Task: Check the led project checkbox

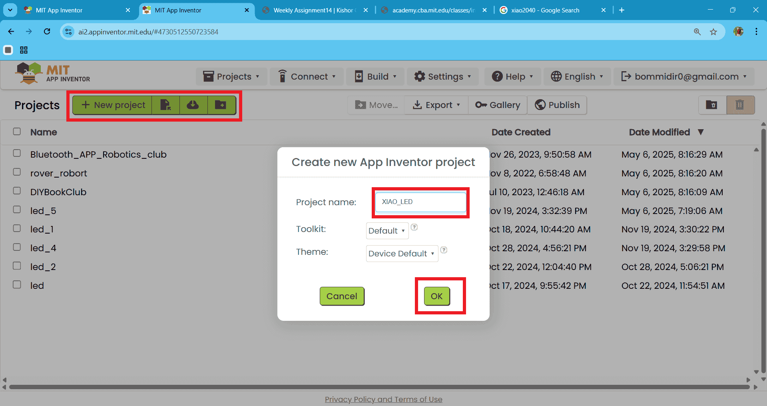Action: [x=17, y=285]
